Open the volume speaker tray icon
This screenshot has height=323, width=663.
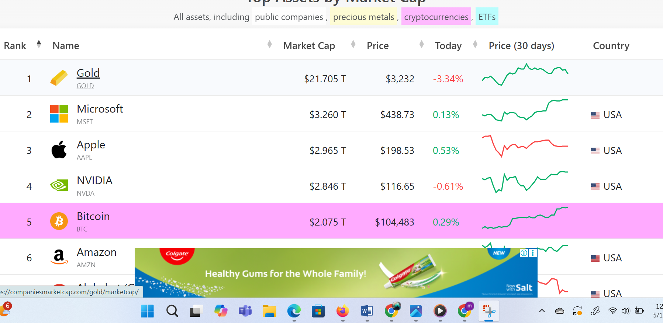tap(625, 311)
